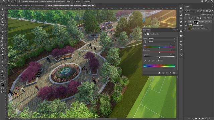Choose Zoom Out mode in options bar

click(x=19, y=1)
